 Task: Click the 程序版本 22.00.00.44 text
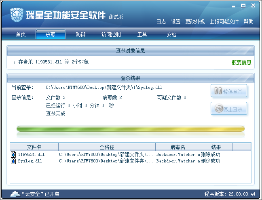(230, 194)
